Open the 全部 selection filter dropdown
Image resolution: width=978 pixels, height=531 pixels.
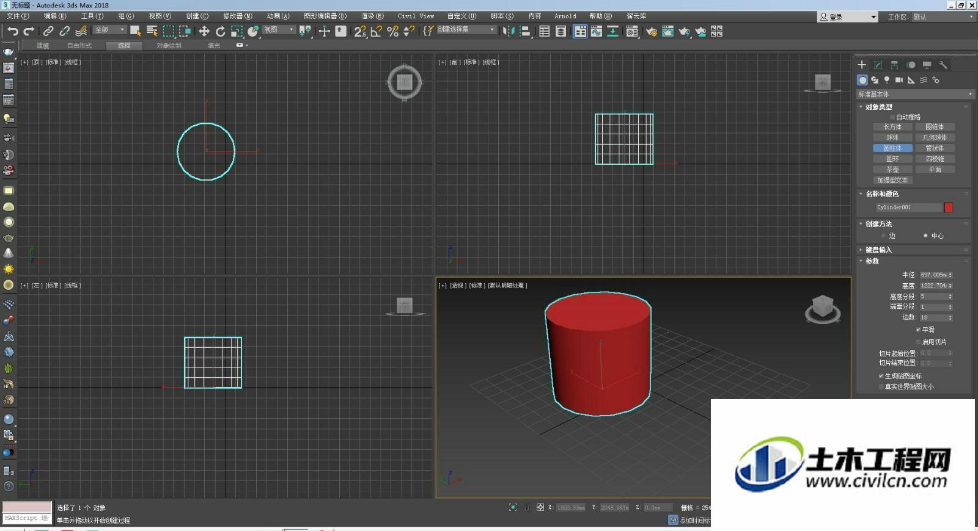coord(109,29)
